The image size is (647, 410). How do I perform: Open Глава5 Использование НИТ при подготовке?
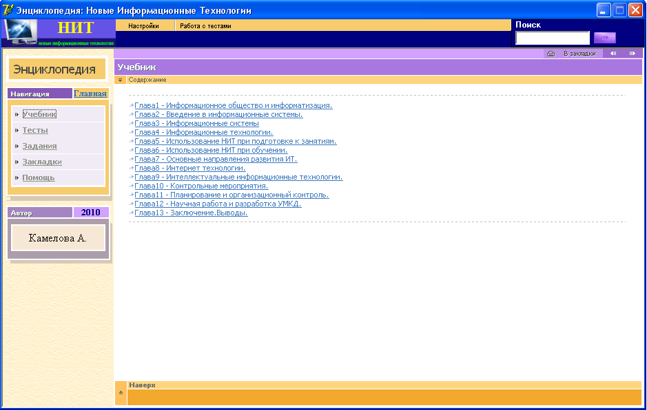coord(236,141)
